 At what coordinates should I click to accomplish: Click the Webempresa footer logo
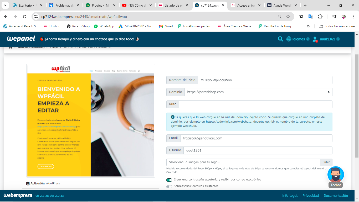(18, 195)
